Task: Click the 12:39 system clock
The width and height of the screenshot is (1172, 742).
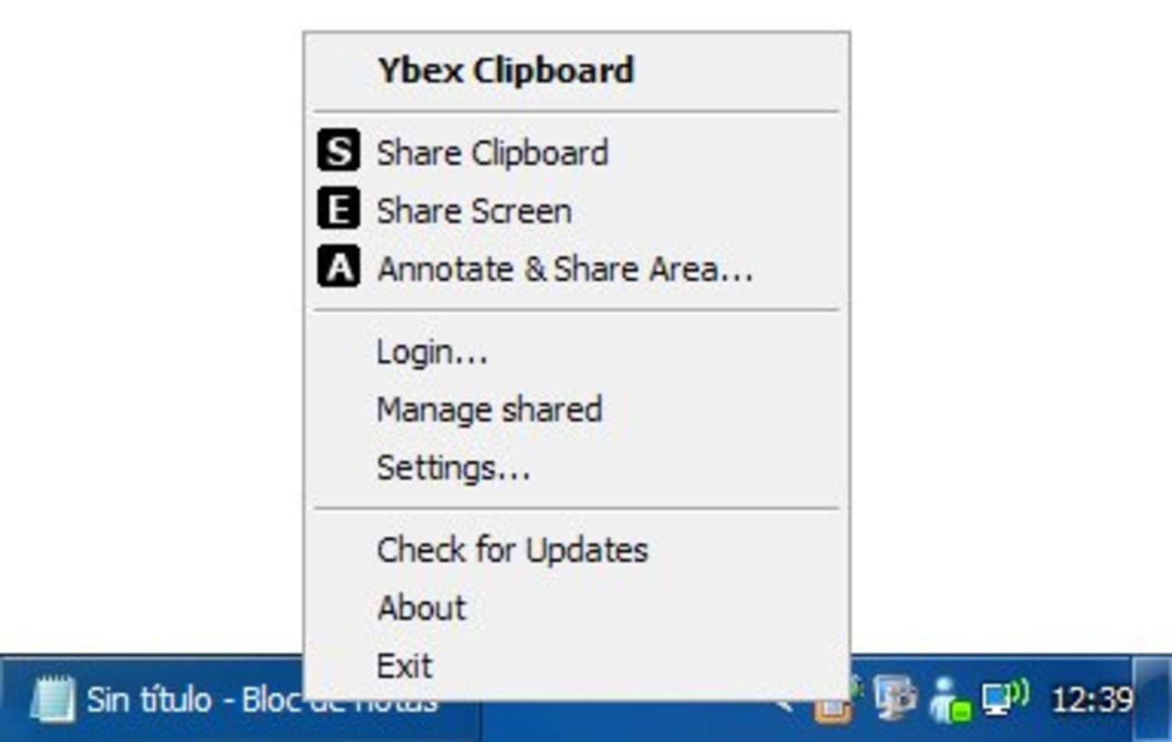Action: tap(1092, 698)
